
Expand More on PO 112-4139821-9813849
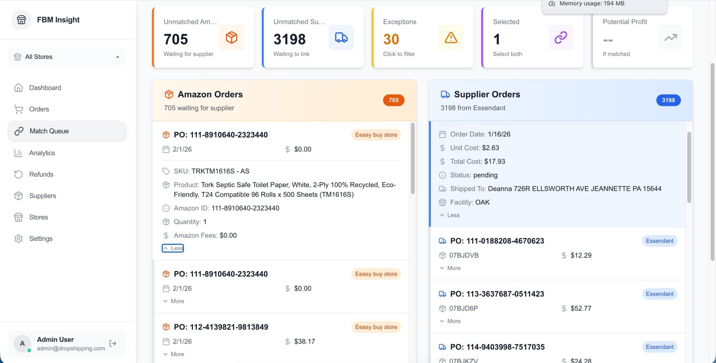click(x=174, y=354)
